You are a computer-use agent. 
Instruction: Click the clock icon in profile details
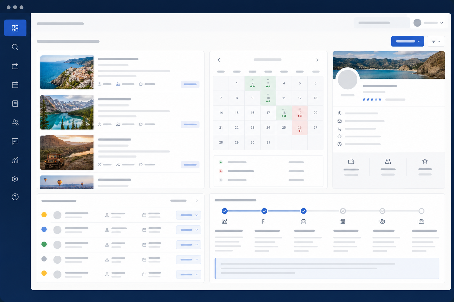click(340, 144)
